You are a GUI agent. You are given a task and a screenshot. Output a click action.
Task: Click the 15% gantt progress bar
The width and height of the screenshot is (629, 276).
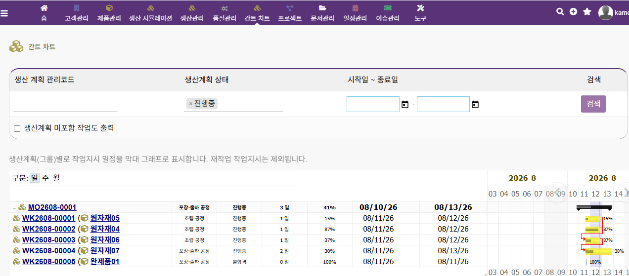coord(592,218)
